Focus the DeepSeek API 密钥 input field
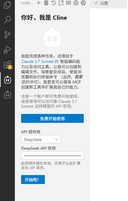The width and height of the screenshot is (128, 201). coord(53,156)
